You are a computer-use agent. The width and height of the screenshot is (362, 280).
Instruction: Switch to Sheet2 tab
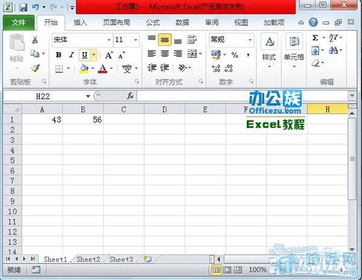tap(88, 259)
